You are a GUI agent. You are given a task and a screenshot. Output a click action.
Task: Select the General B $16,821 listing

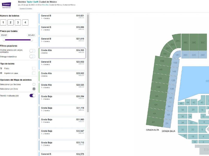(62, 18)
